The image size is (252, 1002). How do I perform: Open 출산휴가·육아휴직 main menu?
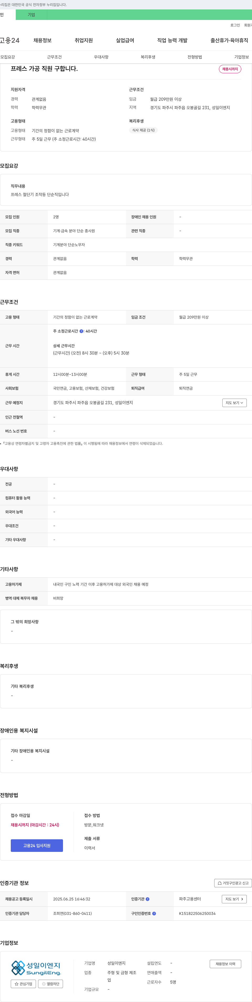pos(229,40)
